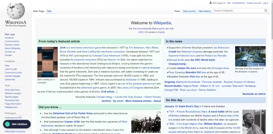Open the featured articles Archive link
Viewport: 273px width, 134px height.
pyautogui.click(x=106, y=101)
